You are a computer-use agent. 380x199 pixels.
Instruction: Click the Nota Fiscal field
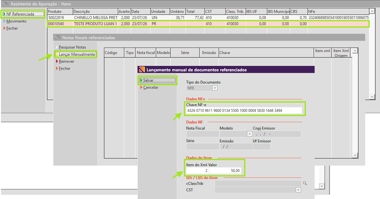click(203, 134)
